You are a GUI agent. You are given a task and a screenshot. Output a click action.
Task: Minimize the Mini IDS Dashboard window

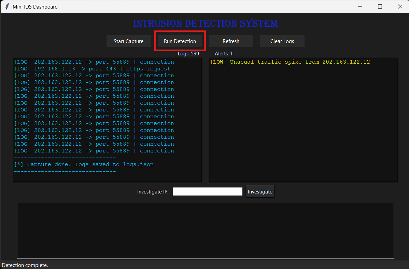[x=360, y=6]
